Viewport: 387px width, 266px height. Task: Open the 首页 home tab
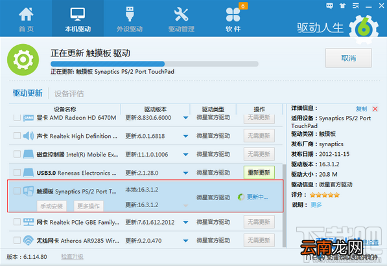[26, 19]
